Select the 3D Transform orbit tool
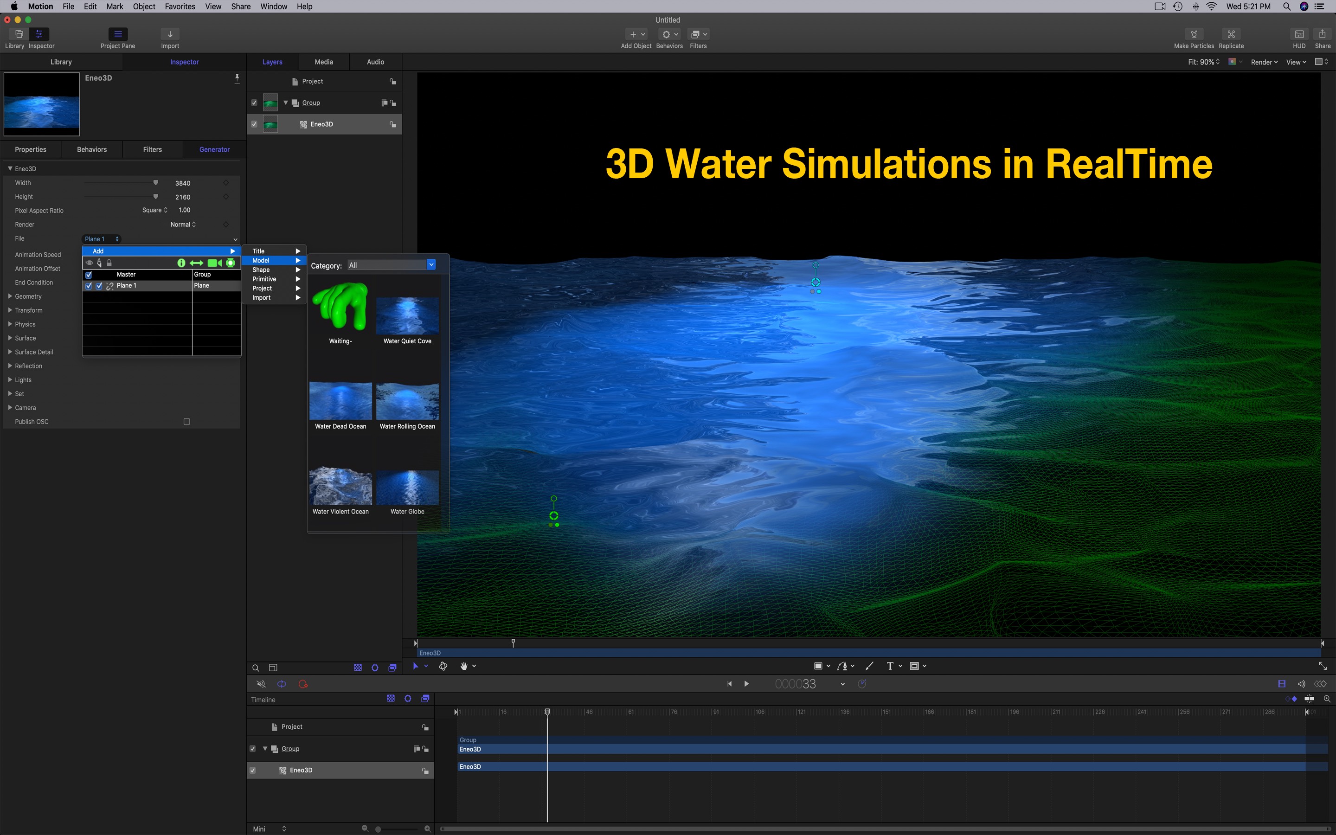 pos(443,666)
